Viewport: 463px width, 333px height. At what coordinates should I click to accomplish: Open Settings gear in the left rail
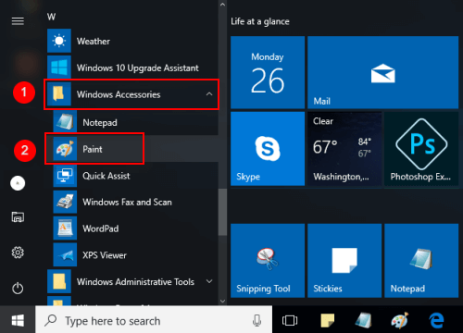pos(18,253)
